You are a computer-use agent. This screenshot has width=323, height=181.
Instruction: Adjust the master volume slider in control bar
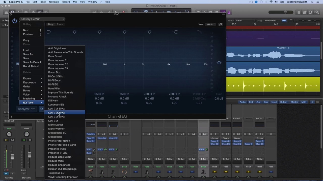(285, 12)
